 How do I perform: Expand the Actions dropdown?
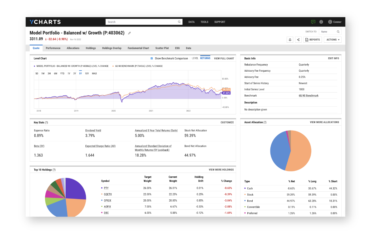coord(333,40)
